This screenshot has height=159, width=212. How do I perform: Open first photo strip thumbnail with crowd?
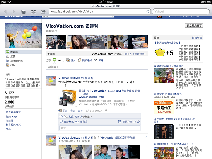click(x=56, y=42)
